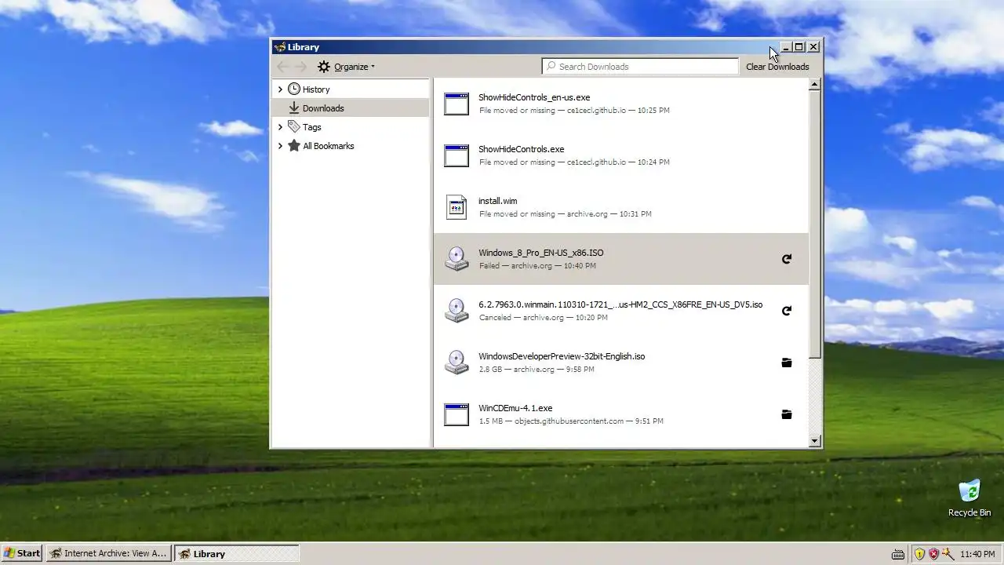1004x565 pixels.
Task: Open the Recycle Bin on the desktop
Action: tap(969, 498)
